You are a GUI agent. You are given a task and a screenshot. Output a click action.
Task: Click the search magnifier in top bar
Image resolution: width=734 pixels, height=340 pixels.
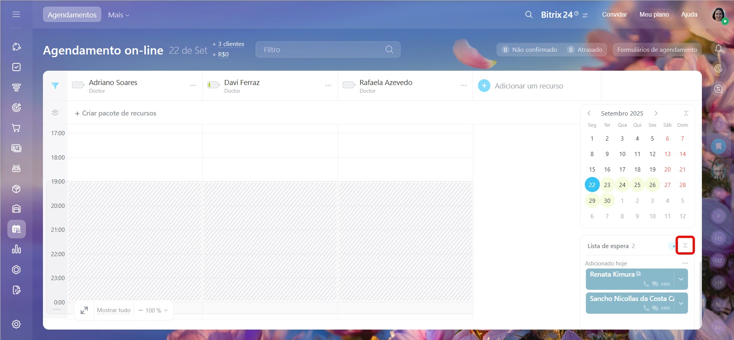click(x=529, y=15)
